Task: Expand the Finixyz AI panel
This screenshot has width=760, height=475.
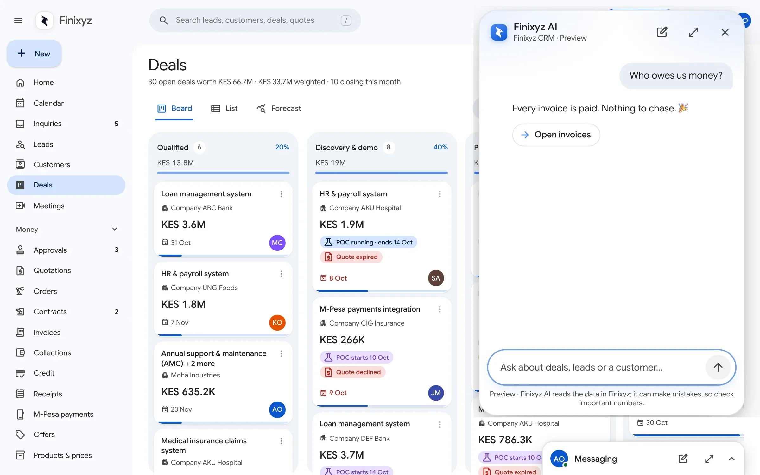Action: tap(693, 32)
